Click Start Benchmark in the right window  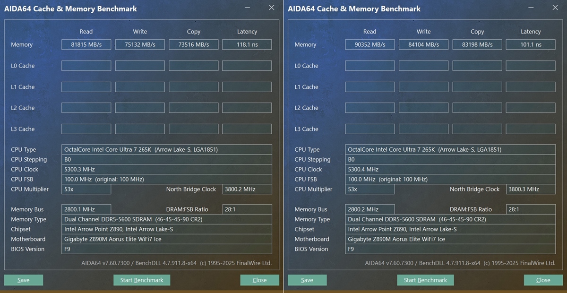click(x=425, y=280)
